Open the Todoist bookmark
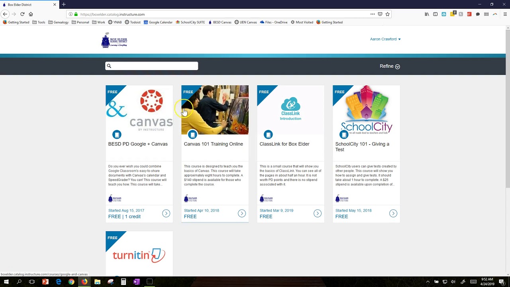This screenshot has height=287, width=510. (133, 22)
